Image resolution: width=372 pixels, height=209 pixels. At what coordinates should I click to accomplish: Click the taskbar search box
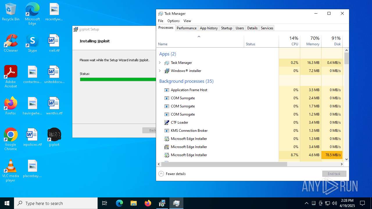point(56,203)
